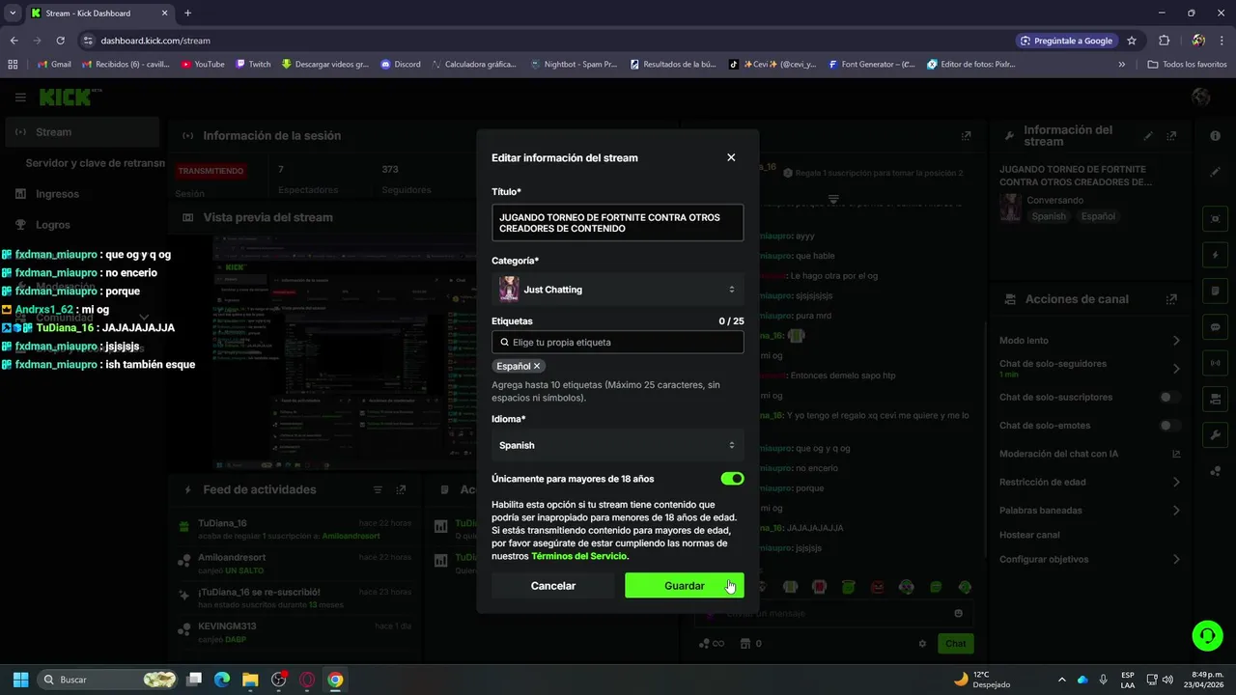Open the Feed de actividades filter icon
Screen dimensions: 1236x695
(x=378, y=490)
